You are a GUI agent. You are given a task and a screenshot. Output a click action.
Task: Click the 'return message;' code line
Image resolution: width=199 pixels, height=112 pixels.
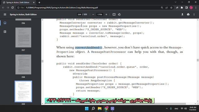point(88,91)
